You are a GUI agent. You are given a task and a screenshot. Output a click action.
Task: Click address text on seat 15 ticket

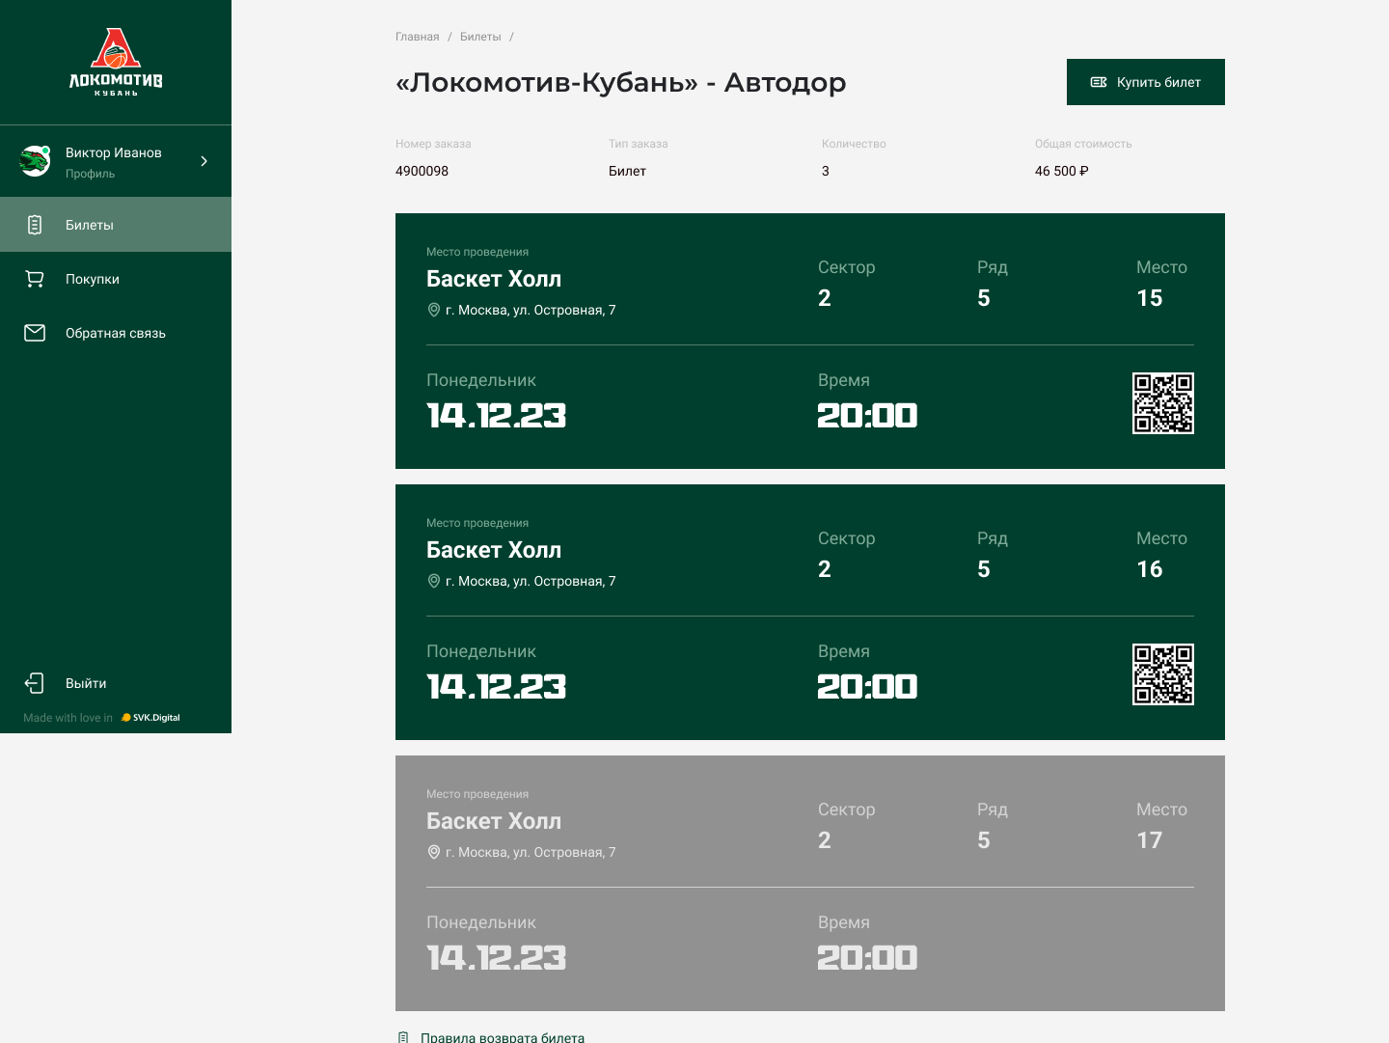coord(531,310)
